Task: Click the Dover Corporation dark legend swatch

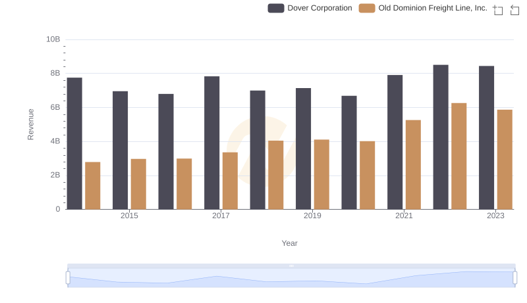Action: (x=276, y=8)
